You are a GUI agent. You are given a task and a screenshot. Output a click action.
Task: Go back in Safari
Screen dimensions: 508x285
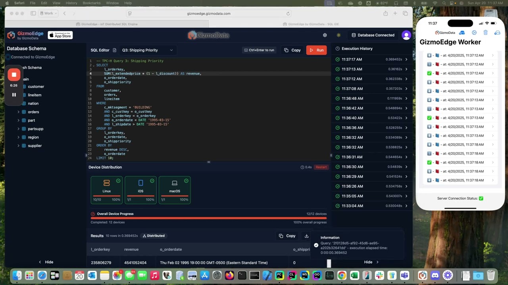point(64,13)
